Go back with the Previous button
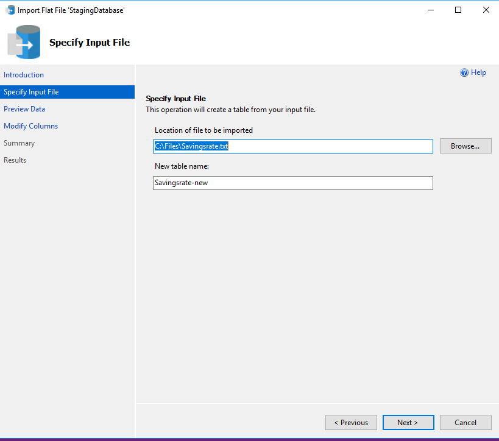This screenshot has height=441, width=499. (x=351, y=422)
